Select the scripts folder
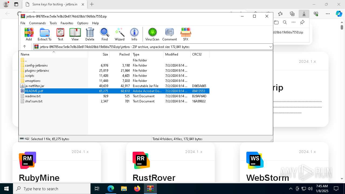The image size is (345, 194). tap(115, 76)
